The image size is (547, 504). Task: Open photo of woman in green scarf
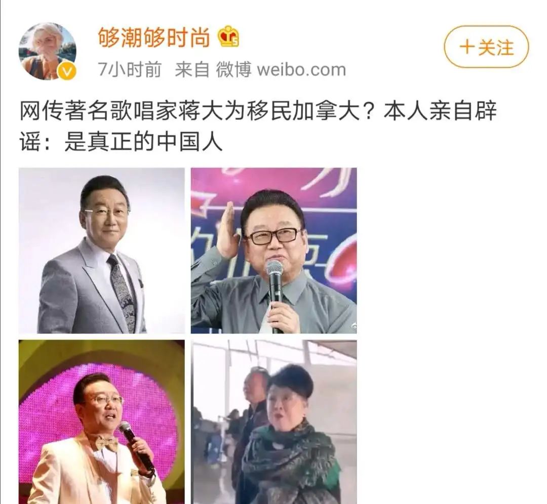click(273, 422)
